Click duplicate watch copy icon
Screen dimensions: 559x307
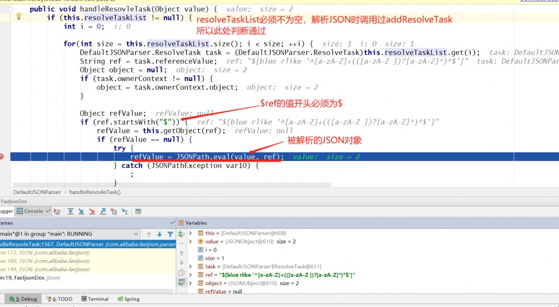[181, 272]
